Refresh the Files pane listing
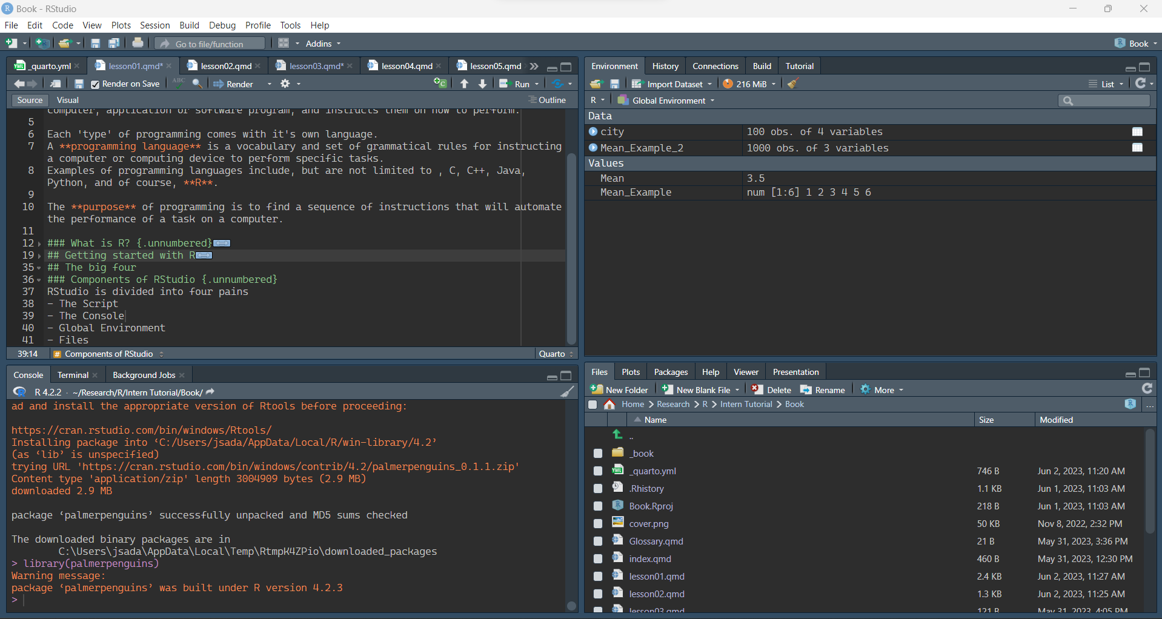 coord(1146,388)
